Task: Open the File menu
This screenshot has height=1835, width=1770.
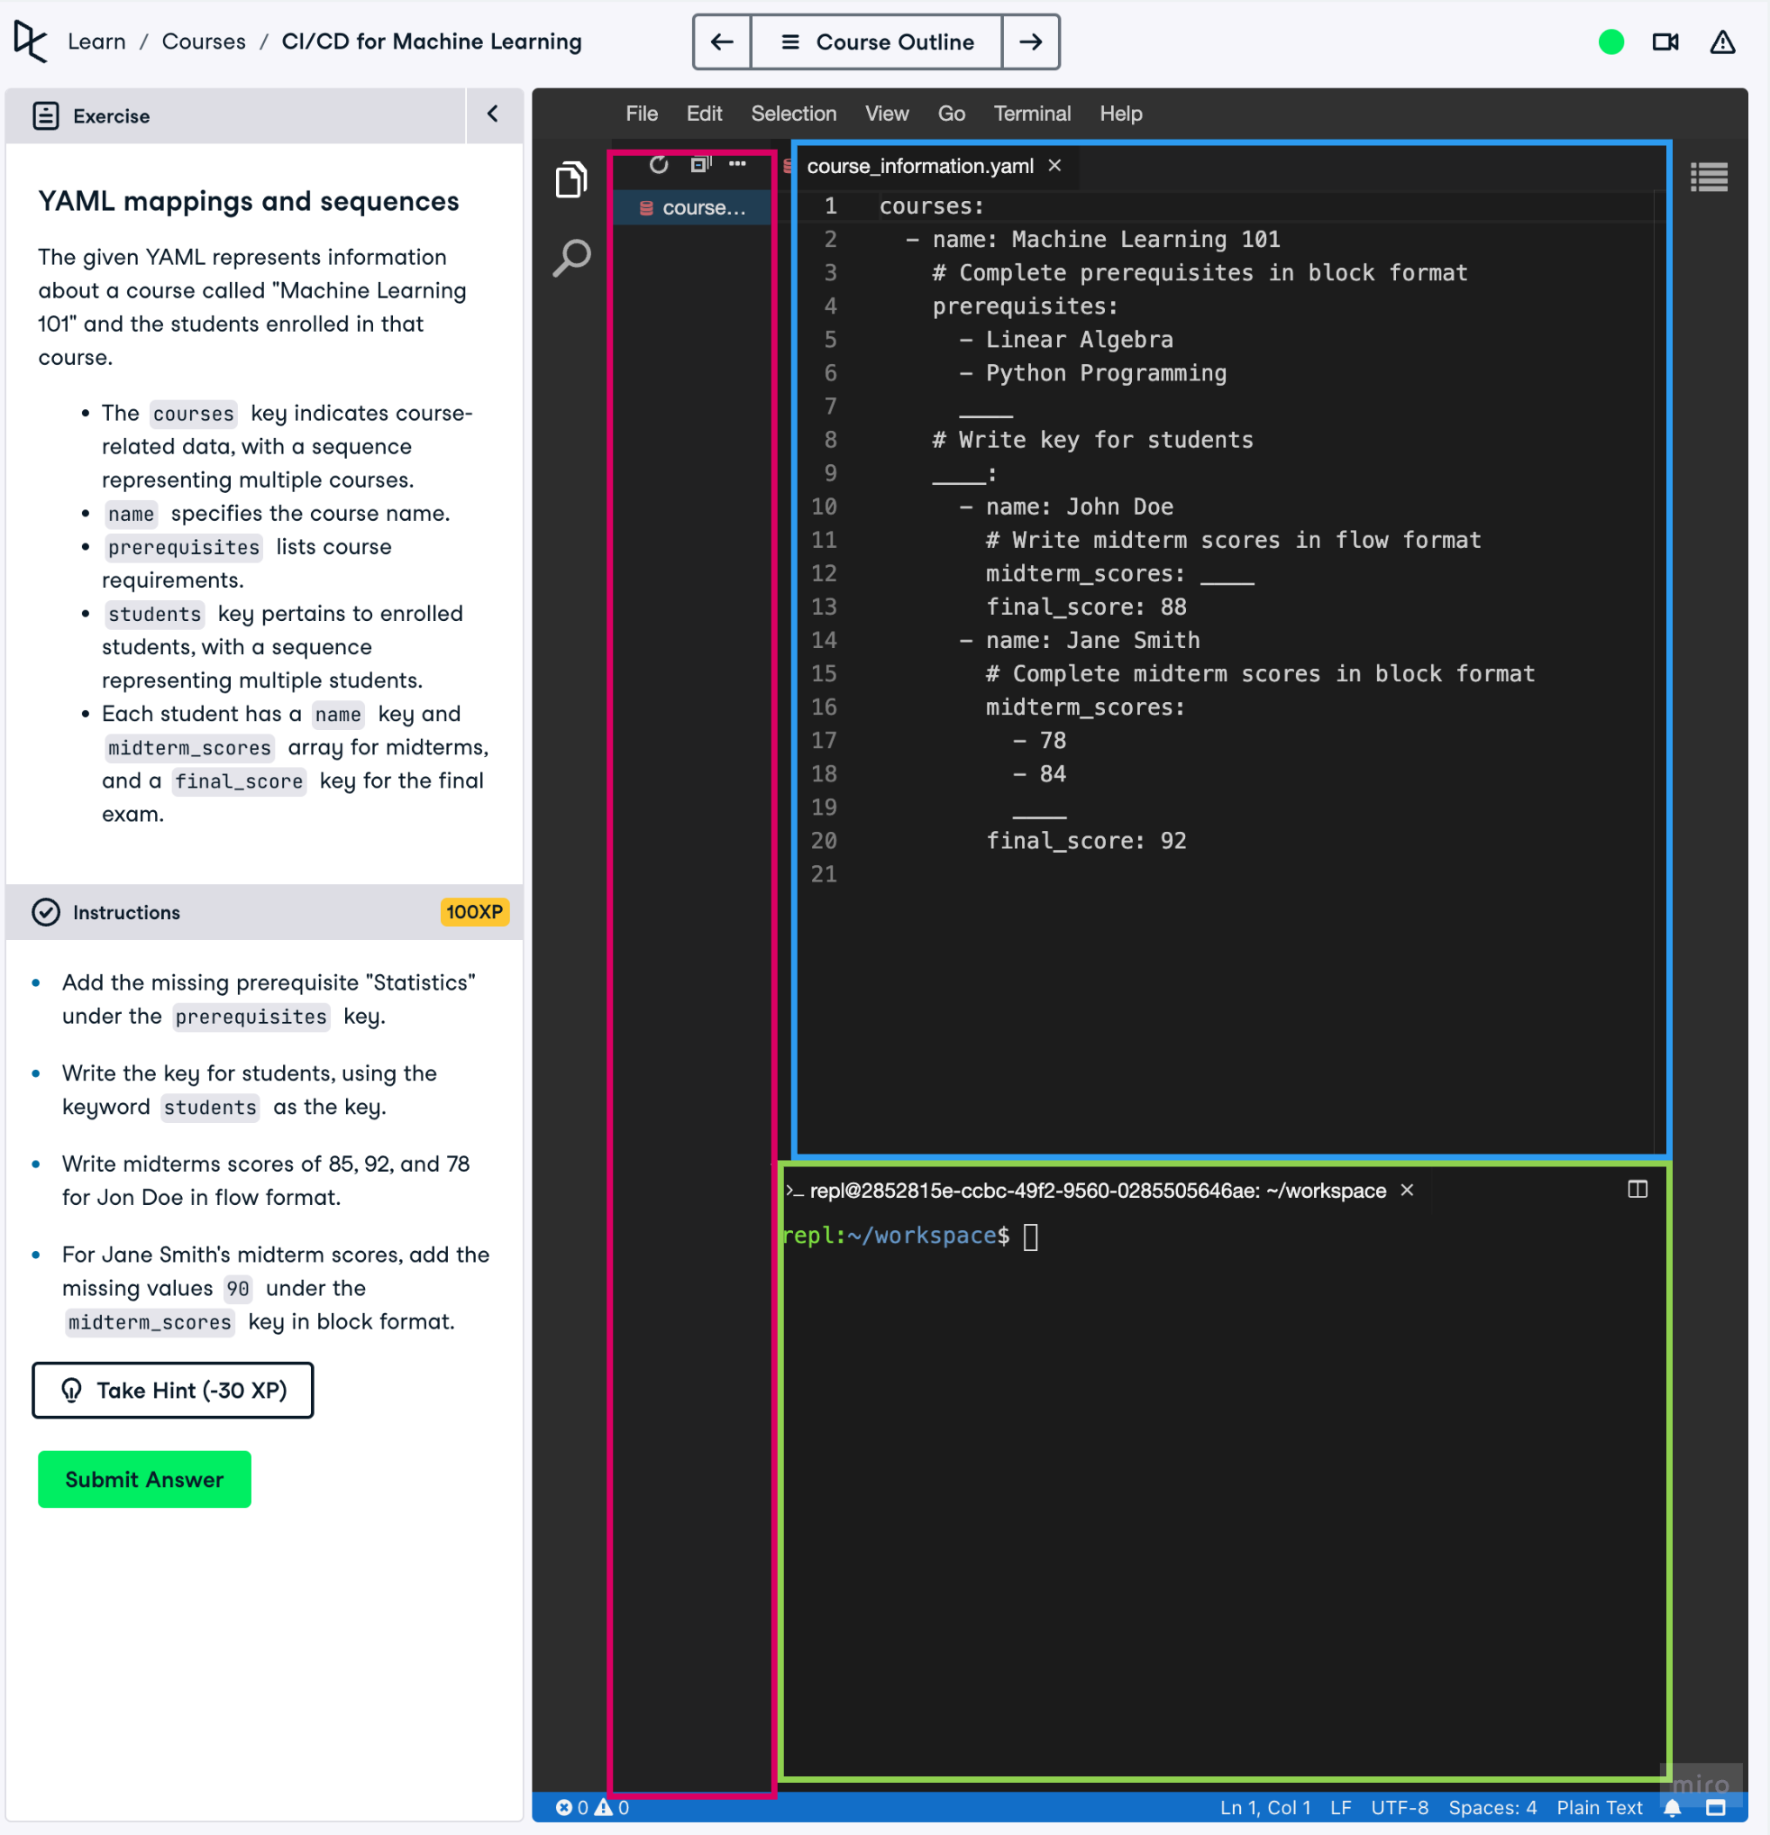Action: (x=641, y=114)
